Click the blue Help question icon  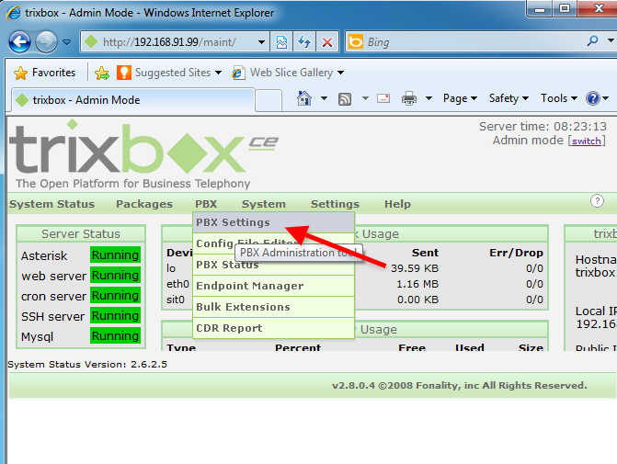[x=593, y=98]
